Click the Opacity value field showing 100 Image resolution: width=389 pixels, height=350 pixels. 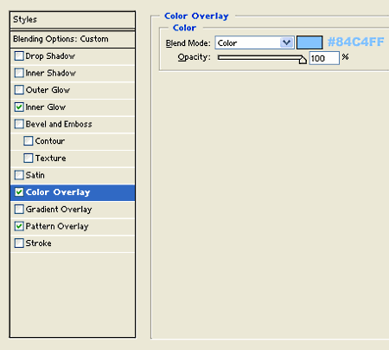click(324, 58)
